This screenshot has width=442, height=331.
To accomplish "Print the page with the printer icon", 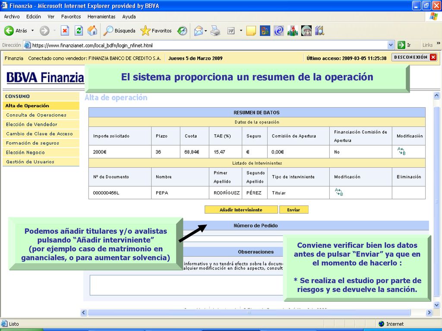I will 215,31.
